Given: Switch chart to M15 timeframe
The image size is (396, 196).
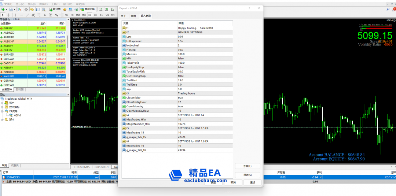Looking at the screenshot, I should pos(77,15).
